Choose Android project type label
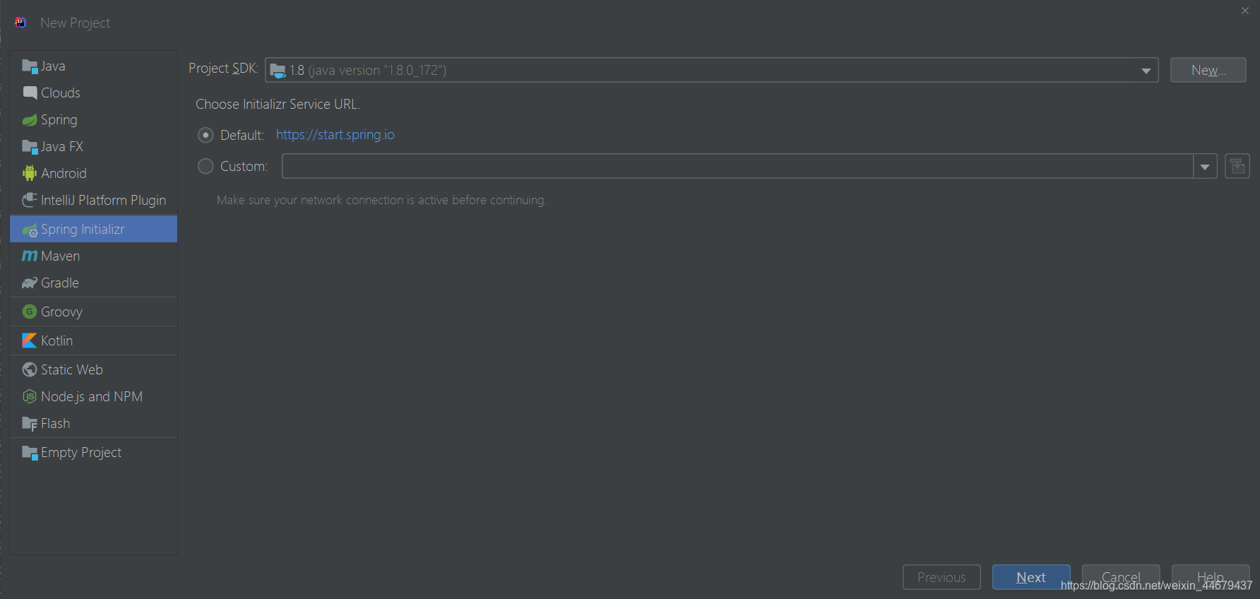 point(64,173)
